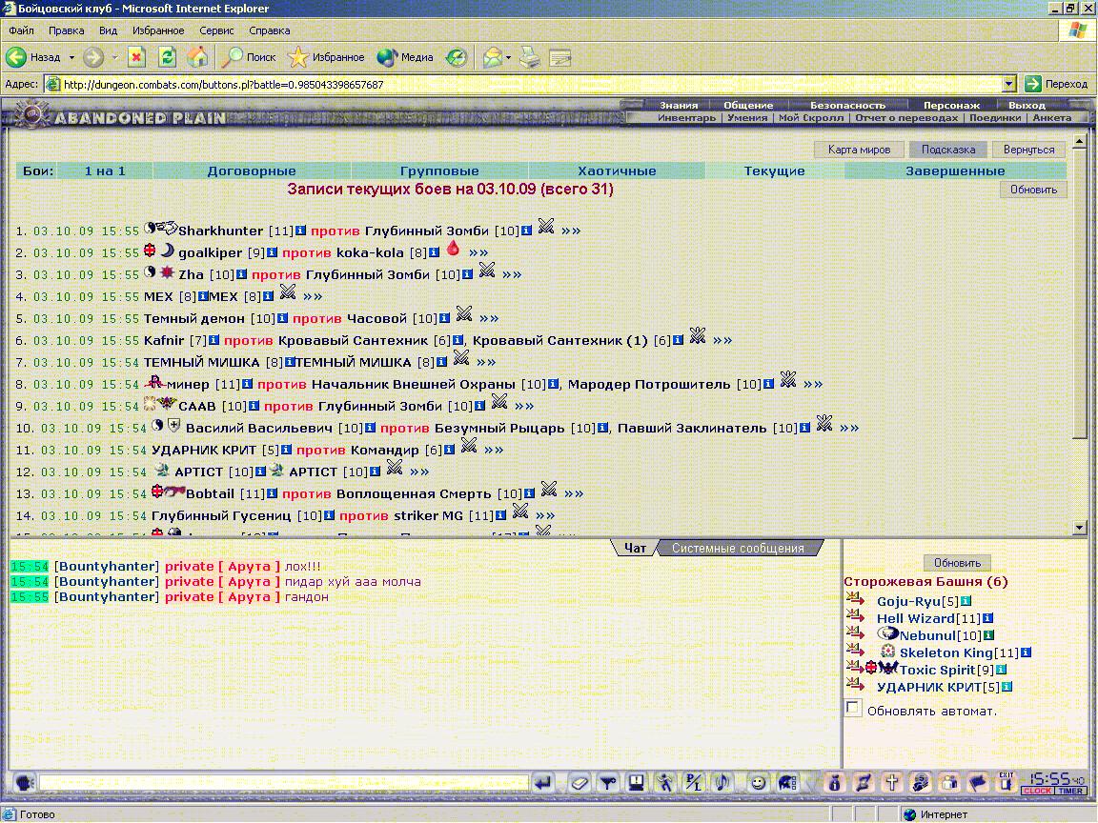Click the red Stop loading icon
The image size is (1098, 823).
[x=136, y=57]
